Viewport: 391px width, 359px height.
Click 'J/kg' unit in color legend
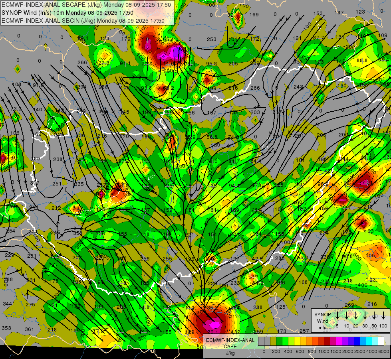230,353
